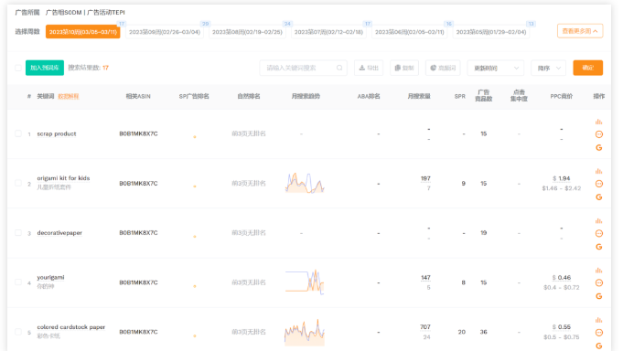Click the 复制 copy button
623x351 pixels.
[404, 68]
